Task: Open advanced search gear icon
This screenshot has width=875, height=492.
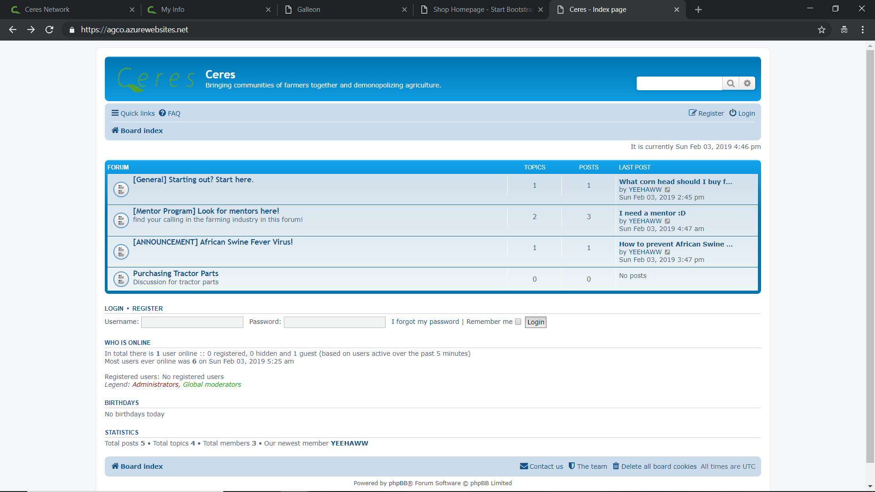Action: (747, 83)
